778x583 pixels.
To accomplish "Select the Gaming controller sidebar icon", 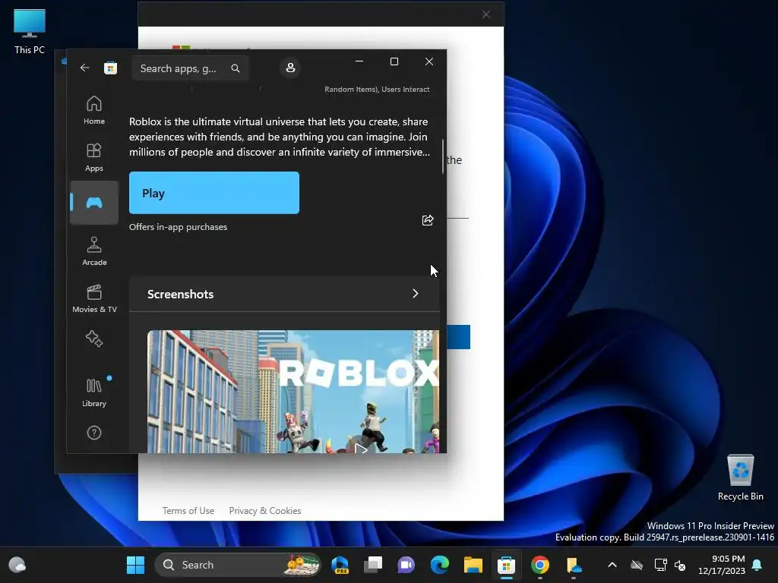I will (x=94, y=203).
